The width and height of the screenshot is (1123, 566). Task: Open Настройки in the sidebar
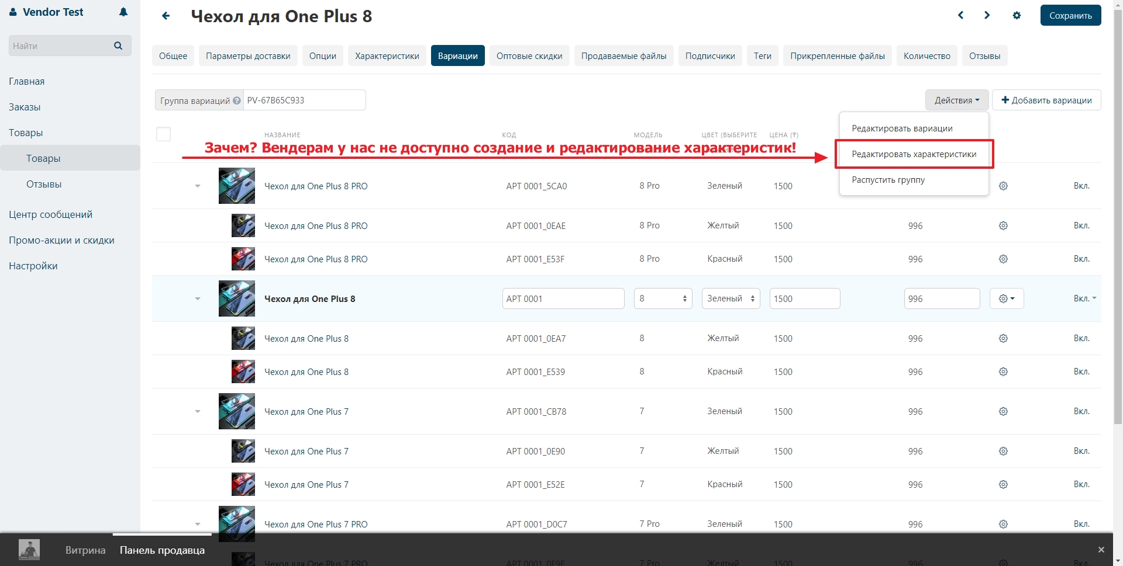(33, 266)
